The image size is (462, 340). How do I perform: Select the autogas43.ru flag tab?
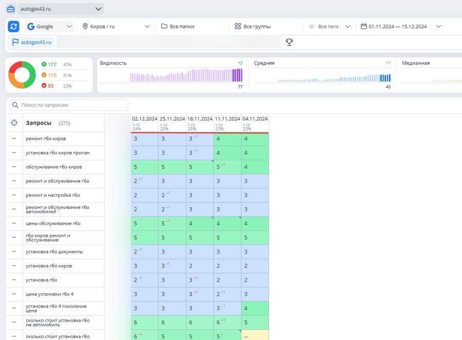tap(31, 42)
